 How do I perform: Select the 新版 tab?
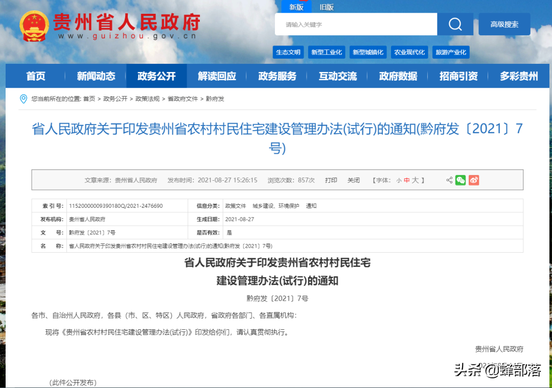coord(296,7)
